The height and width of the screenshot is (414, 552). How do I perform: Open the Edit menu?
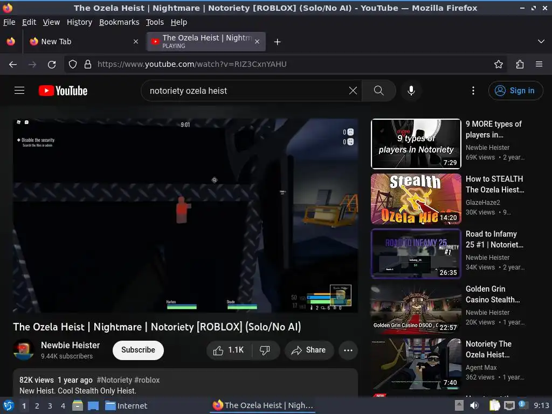pos(29,22)
